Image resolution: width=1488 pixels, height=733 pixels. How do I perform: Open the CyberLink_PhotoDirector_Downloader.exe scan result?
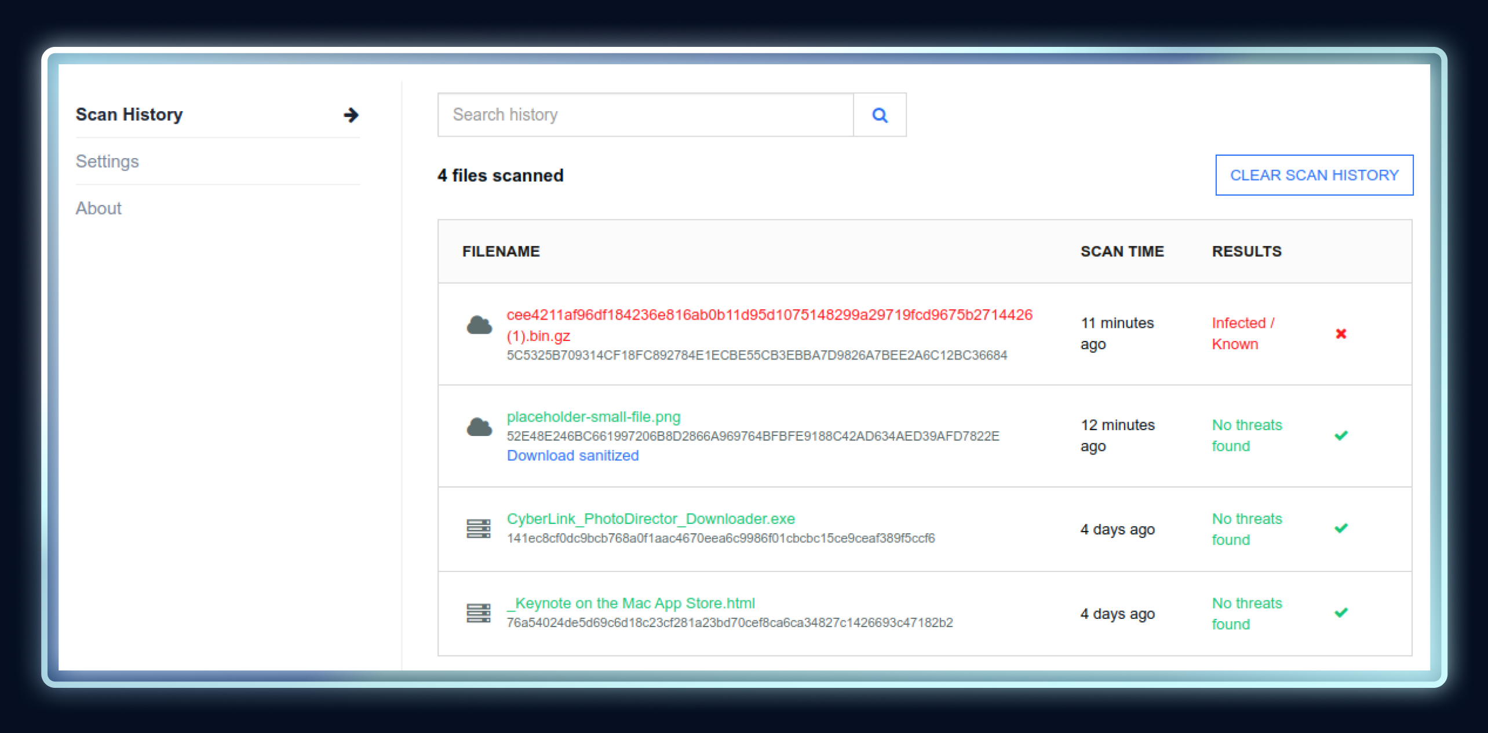pos(650,519)
